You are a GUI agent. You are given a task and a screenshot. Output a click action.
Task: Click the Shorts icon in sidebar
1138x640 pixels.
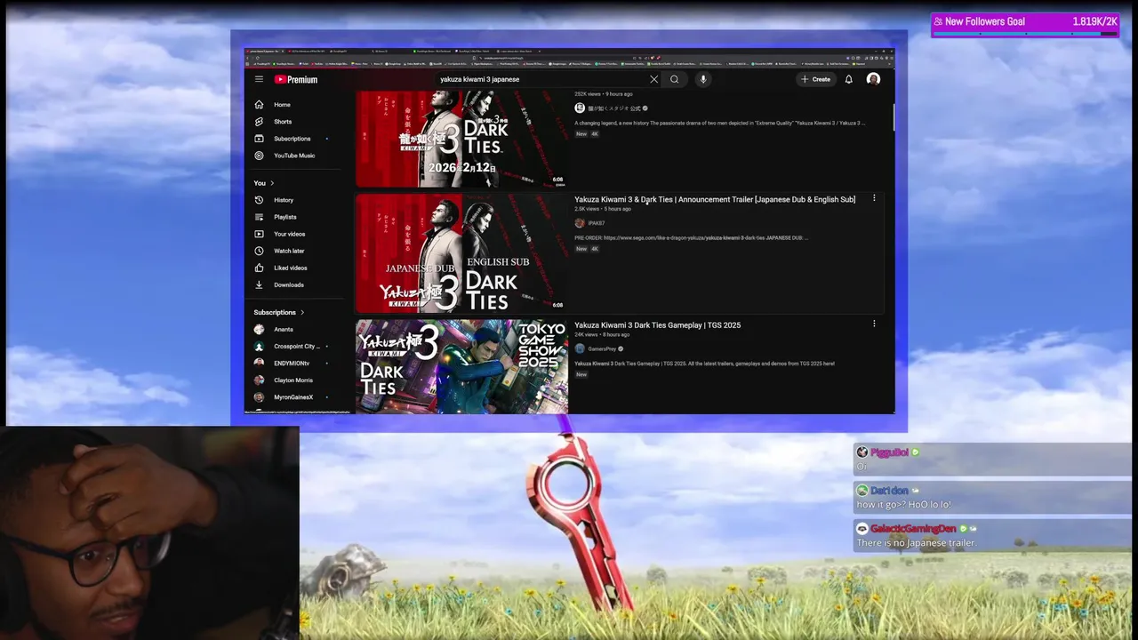click(x=259, y=122)
